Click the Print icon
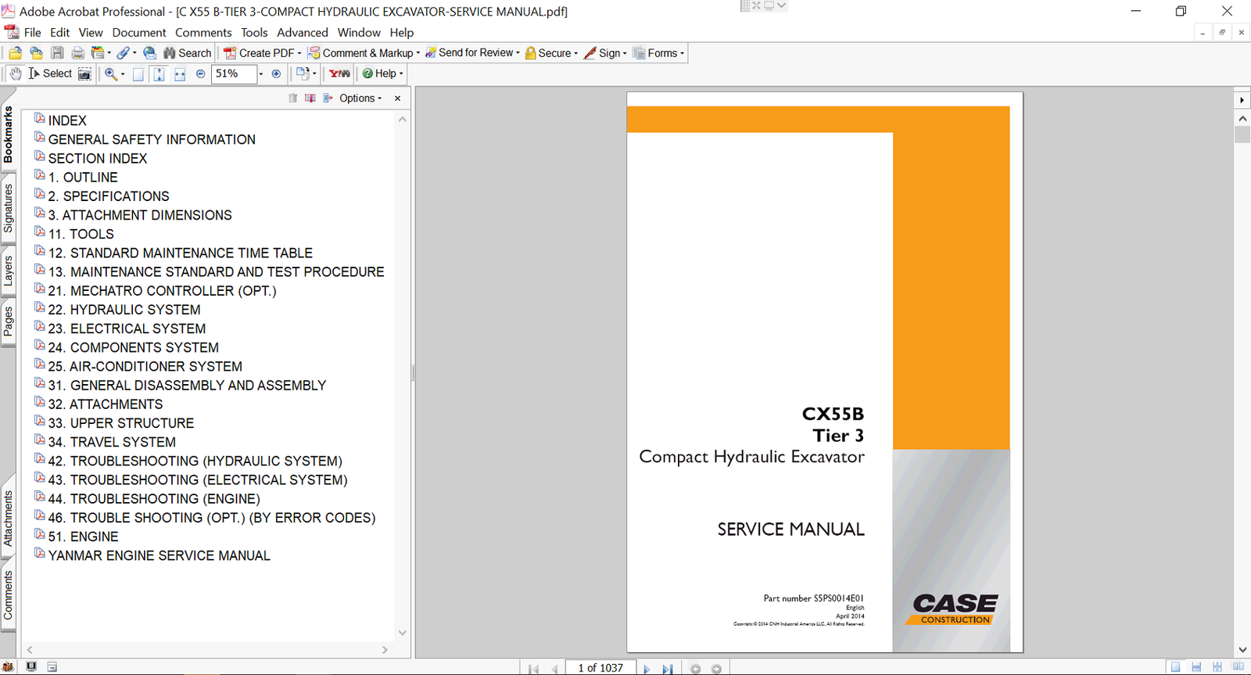The image size is (1251, 675). [x=77, y=53]
